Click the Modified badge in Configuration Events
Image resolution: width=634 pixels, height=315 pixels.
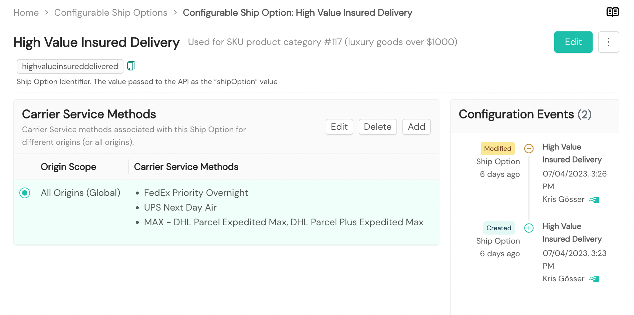coord(498,148)
